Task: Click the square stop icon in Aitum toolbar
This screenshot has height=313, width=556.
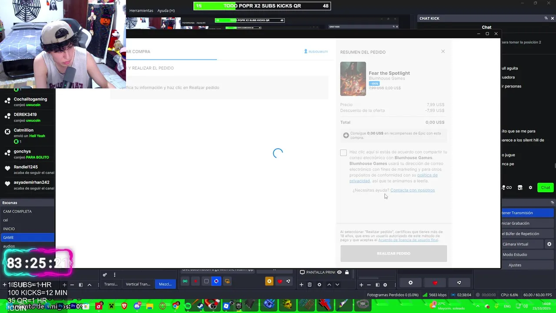Action: 206,281
